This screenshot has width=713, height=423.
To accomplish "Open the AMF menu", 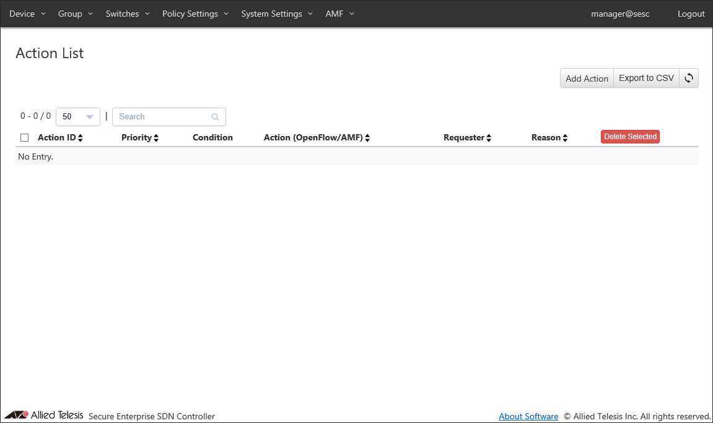I will (x=339, y=14).
